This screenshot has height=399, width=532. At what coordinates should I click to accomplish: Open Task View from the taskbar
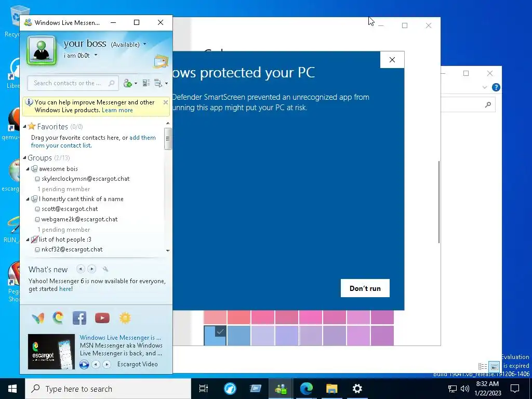pos(204,389)
